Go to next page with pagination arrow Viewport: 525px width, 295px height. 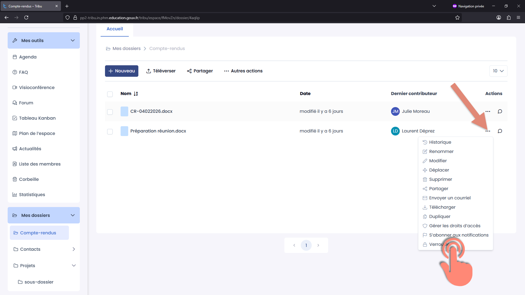coord(318,245)
